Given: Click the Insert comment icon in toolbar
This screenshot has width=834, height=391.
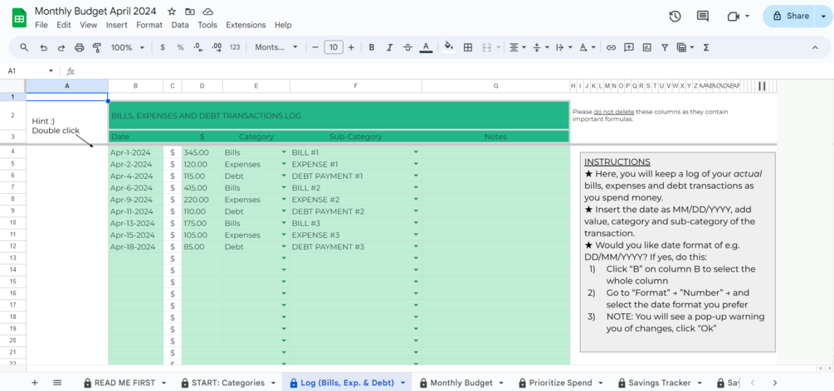Looking at the screenshot, I should click(629, 47).
